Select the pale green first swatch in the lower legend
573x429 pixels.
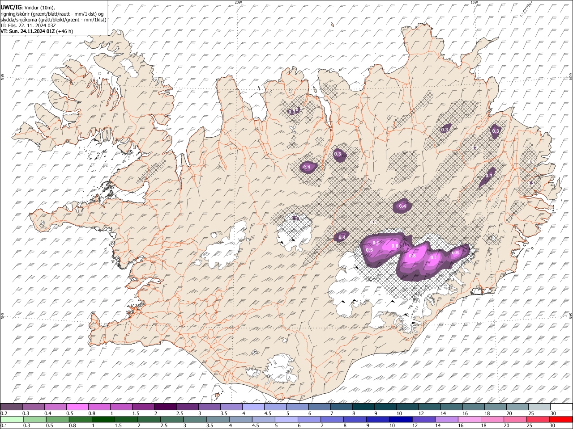[12, 419]
